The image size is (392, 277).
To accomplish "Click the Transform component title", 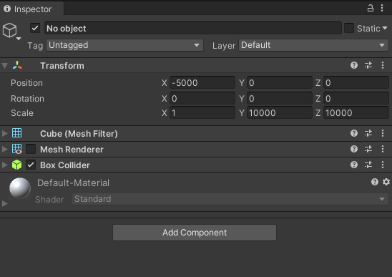I will (62, 66).
